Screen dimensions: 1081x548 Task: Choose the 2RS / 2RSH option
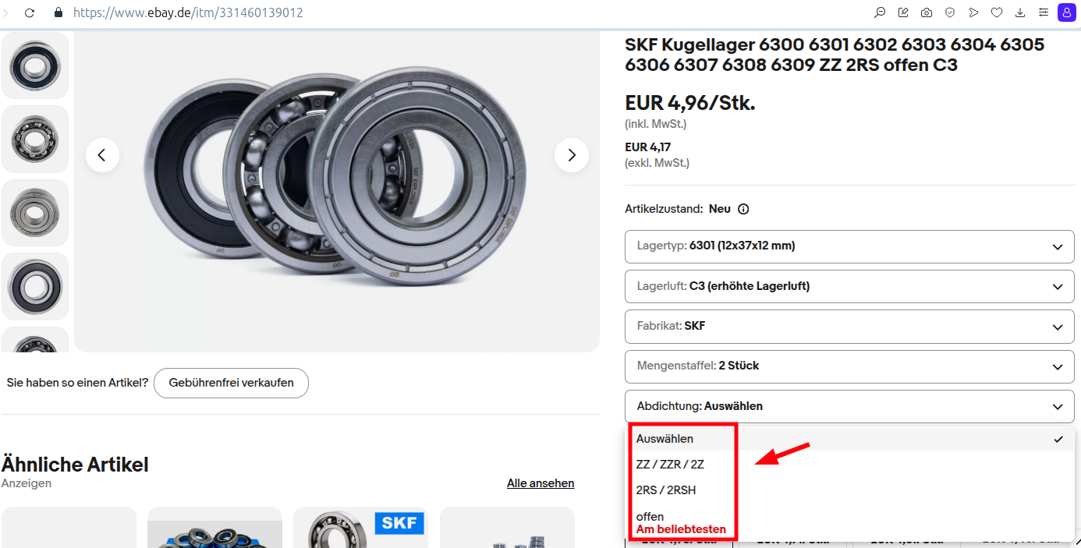click(x=666, y=490)
